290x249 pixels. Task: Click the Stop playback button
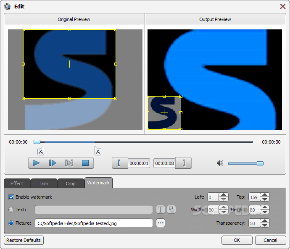(85, 163)
